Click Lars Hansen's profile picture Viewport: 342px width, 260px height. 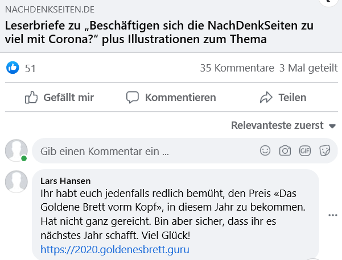click(x=16, y=181)
